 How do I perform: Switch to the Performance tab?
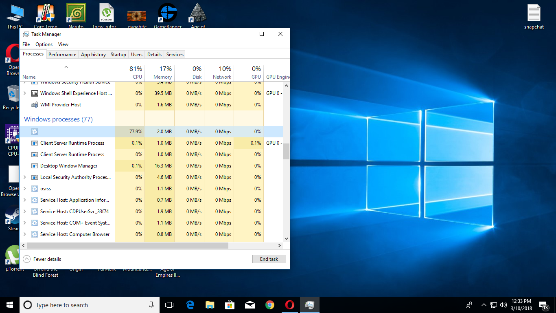click(x=62, y=55)
